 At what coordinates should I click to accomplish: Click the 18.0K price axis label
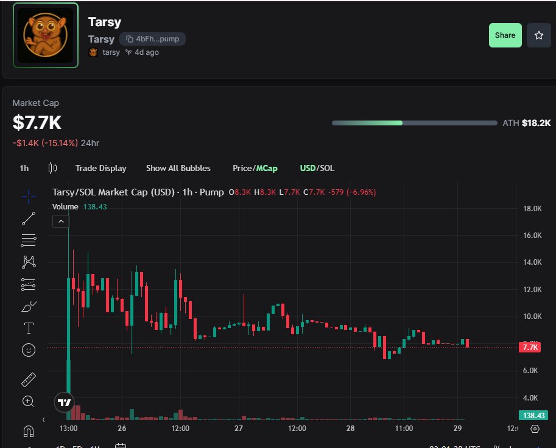pyautogui.click(x=532, y=208)
